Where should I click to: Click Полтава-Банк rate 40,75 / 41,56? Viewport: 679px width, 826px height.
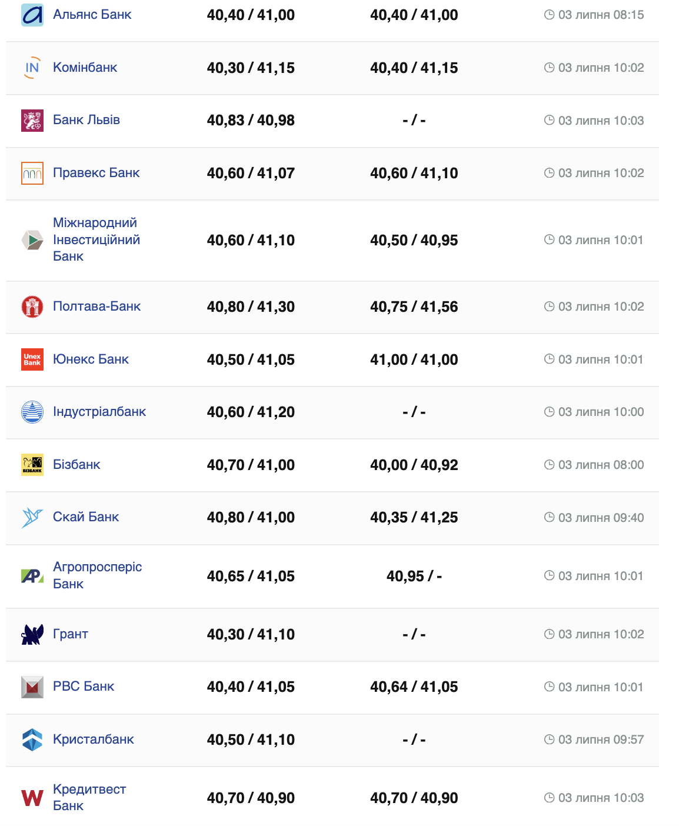(x=414, y=307)
